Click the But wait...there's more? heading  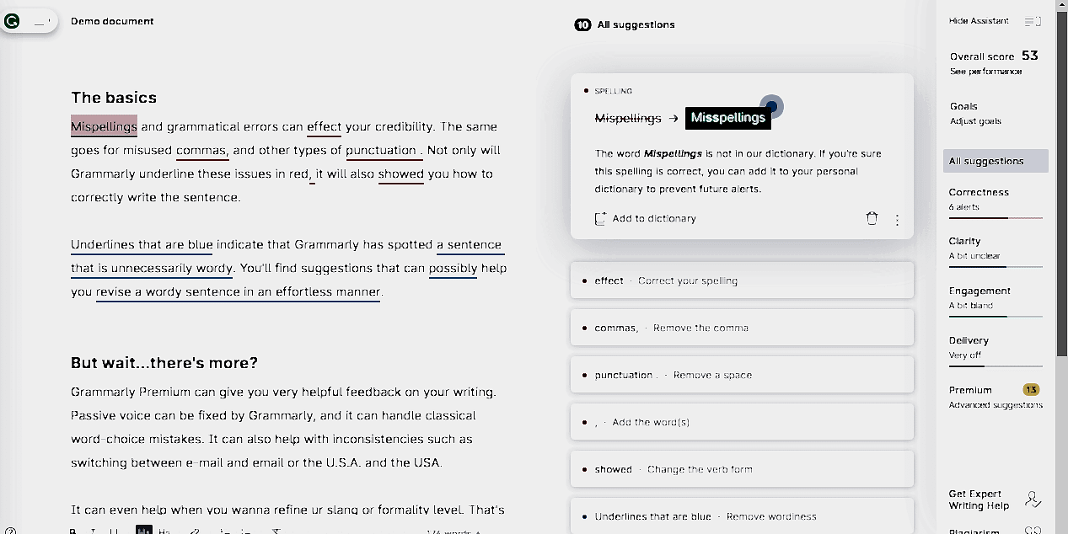tap(164, 363)
